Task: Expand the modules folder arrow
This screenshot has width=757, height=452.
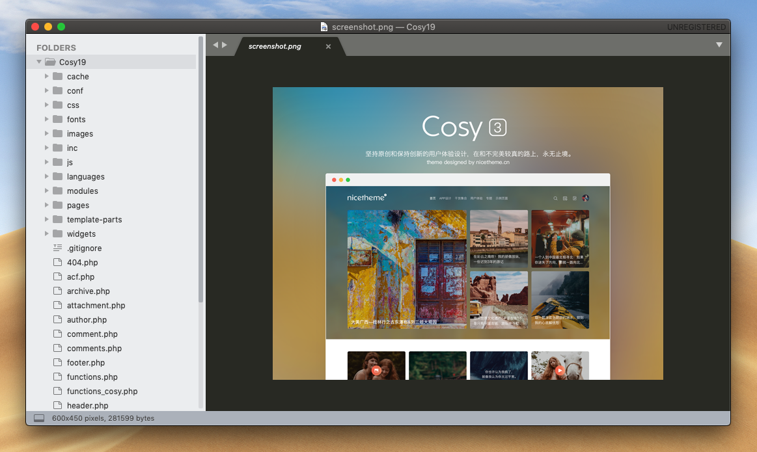Action: 47,191
